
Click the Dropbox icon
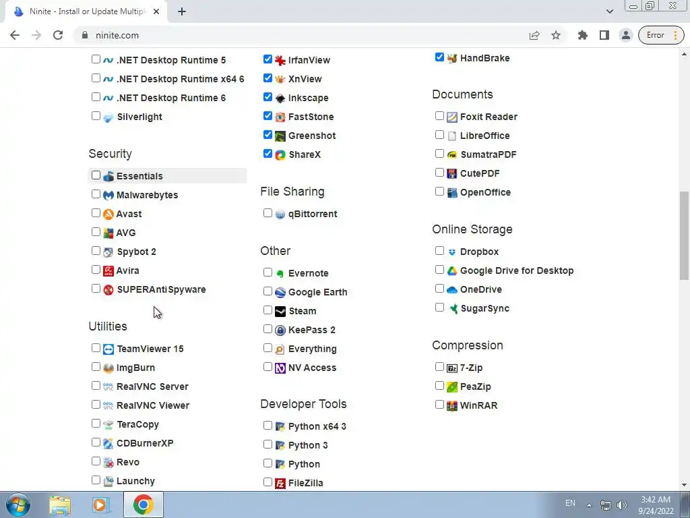[x=452, y=252]
